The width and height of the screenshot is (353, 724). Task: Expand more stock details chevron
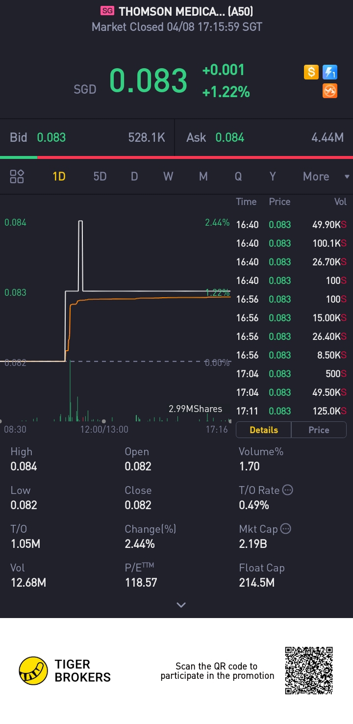[x=181, y=605]
